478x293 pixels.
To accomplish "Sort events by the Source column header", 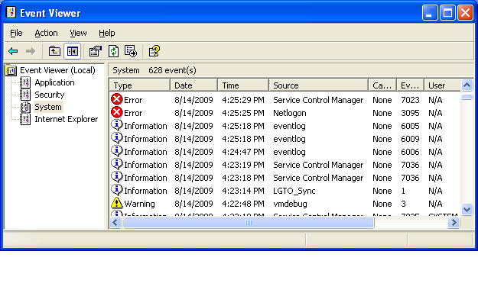I will 319,85.
